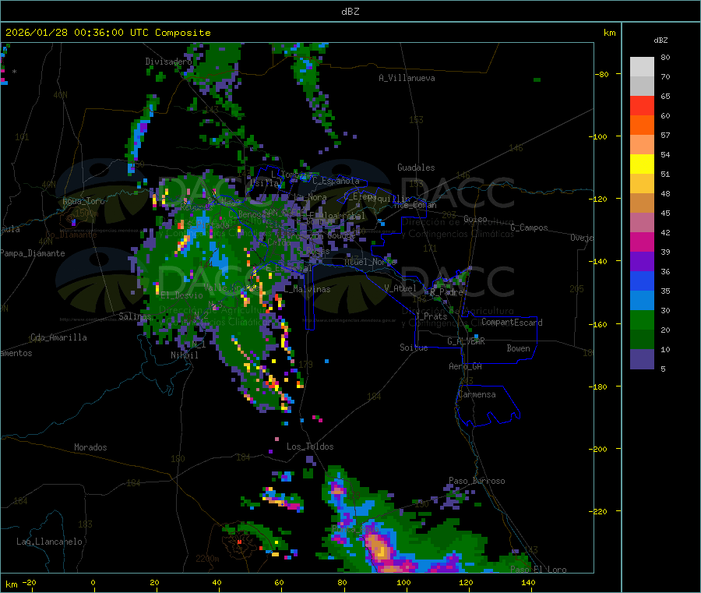Click the V_Atuel location label
Viewport: 701px width, 593px height.
pyautogui.click(x=400, y=288)
